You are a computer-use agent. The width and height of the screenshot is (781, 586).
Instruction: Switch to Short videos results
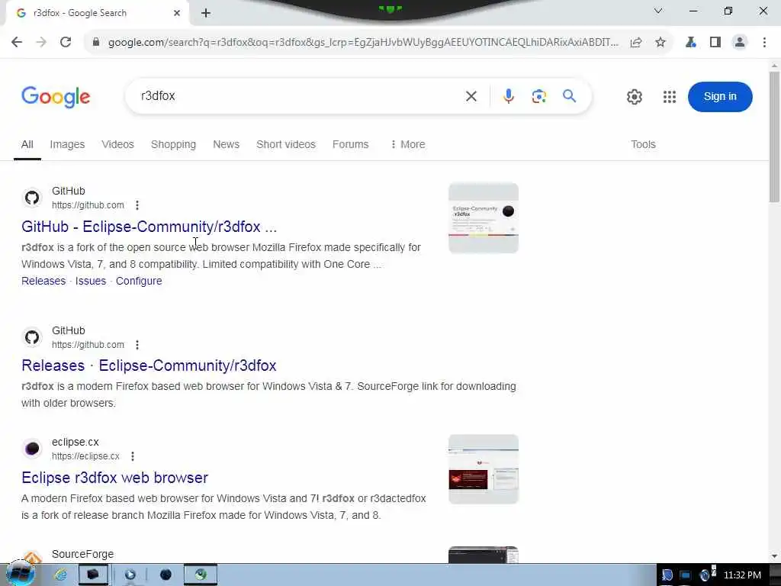click(x=286, y=144)
